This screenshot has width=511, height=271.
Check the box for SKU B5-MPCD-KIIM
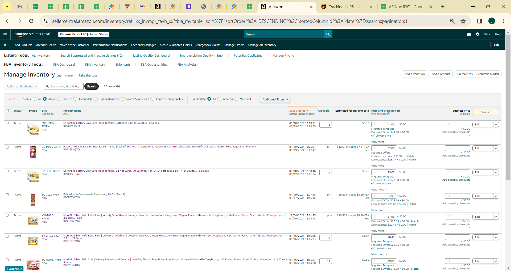pyautogui.click(x=7, y=147)
